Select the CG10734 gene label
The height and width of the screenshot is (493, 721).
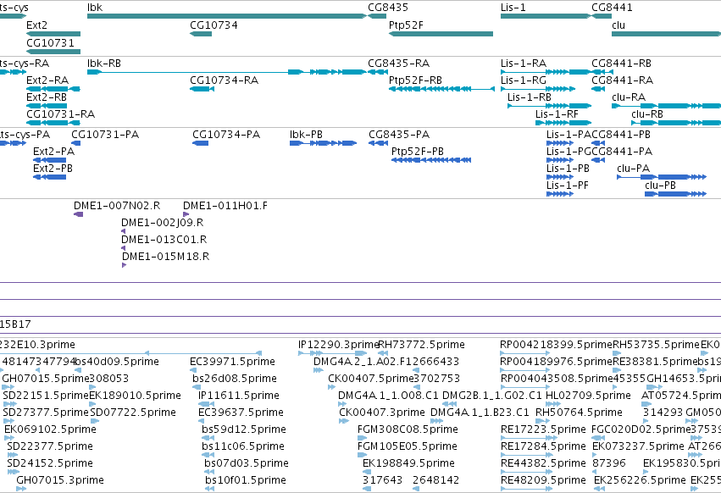click(214, 25)
